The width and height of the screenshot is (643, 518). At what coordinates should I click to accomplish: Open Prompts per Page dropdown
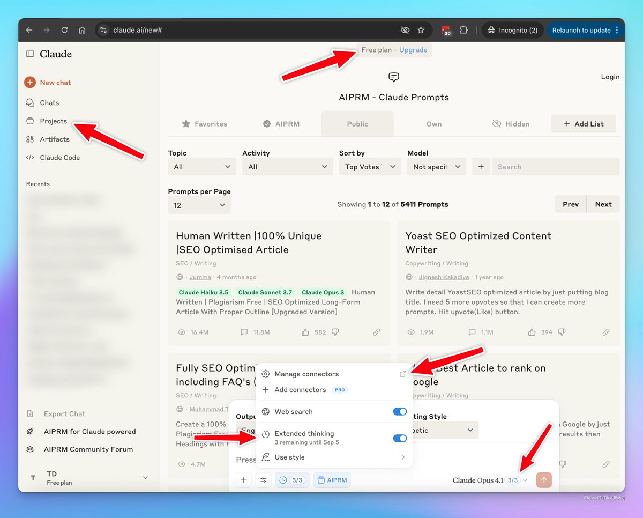(x=199, y=205)
